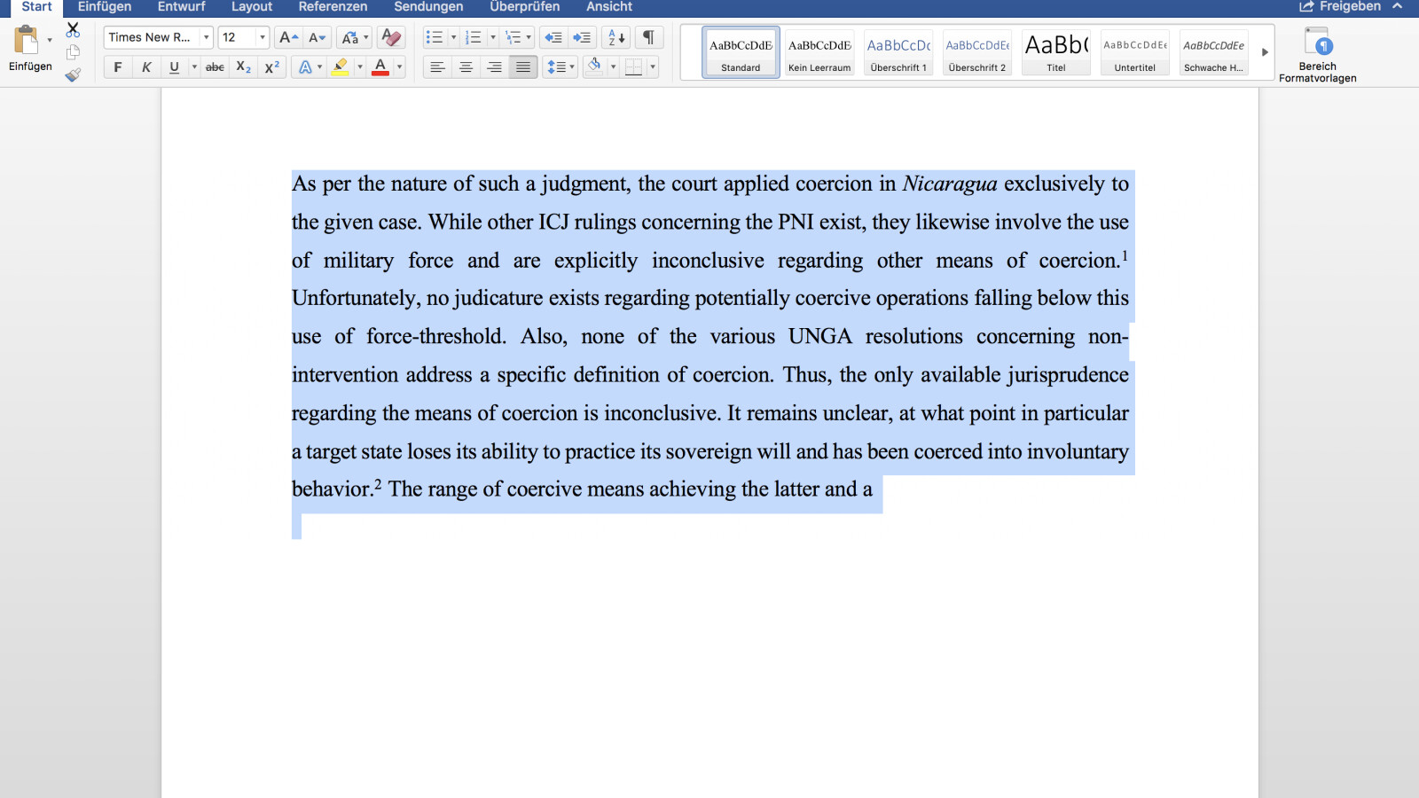Switch to the Referenzen tab
The height and width of the screenshot is (798, 1419).
[x=333, y=6]
